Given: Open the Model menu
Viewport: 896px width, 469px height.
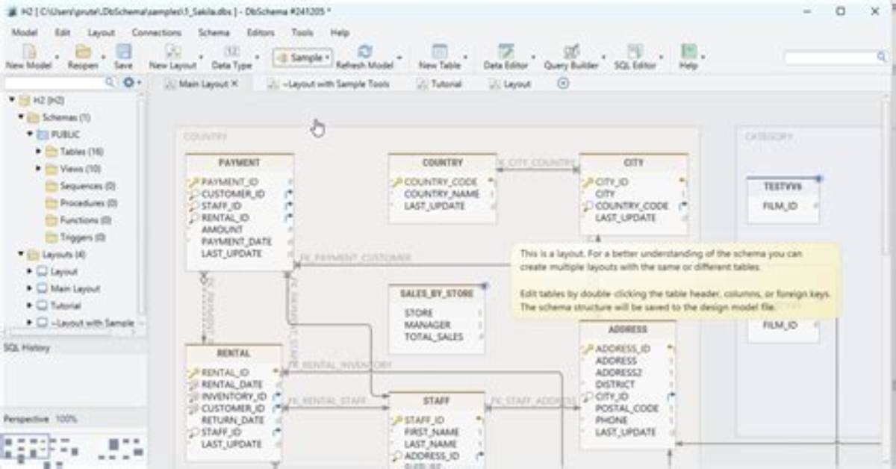Looking at the screenshot, I should pos(25,33).
